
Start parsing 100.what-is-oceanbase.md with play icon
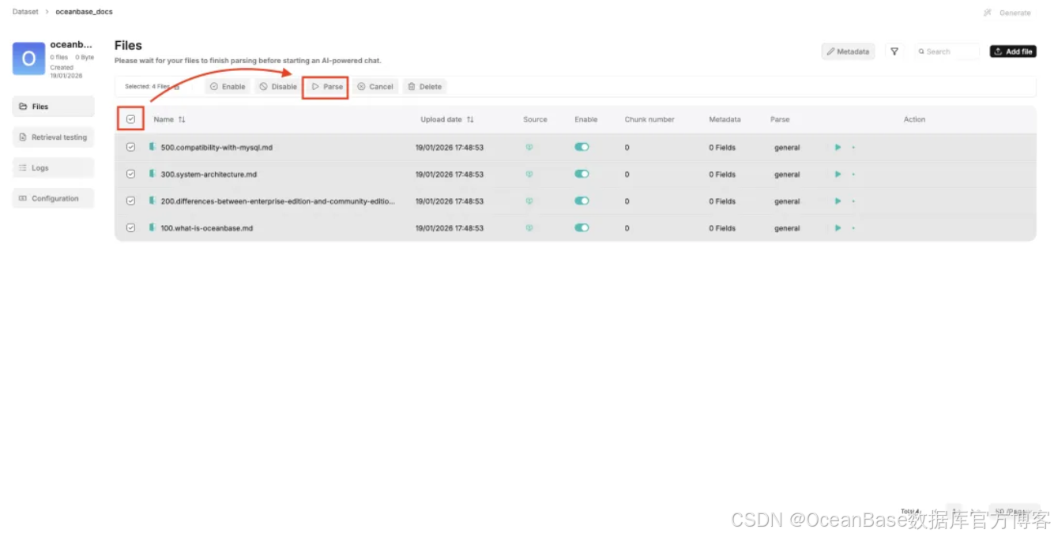[x=838, y=228]
